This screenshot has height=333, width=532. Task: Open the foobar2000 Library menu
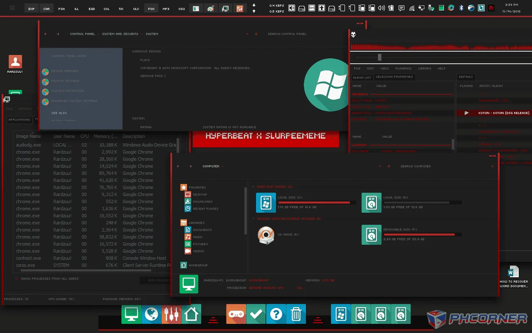(x=425, y=68)
